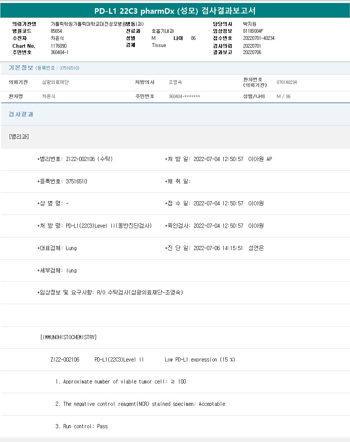The image size is (350, 442).
Task: Click the [병리과] department label
Action: pyautogui.click(x=19, y=136)
